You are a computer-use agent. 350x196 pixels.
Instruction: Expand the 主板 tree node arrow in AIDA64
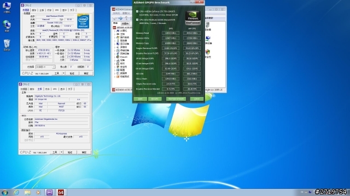pos(115,34)
